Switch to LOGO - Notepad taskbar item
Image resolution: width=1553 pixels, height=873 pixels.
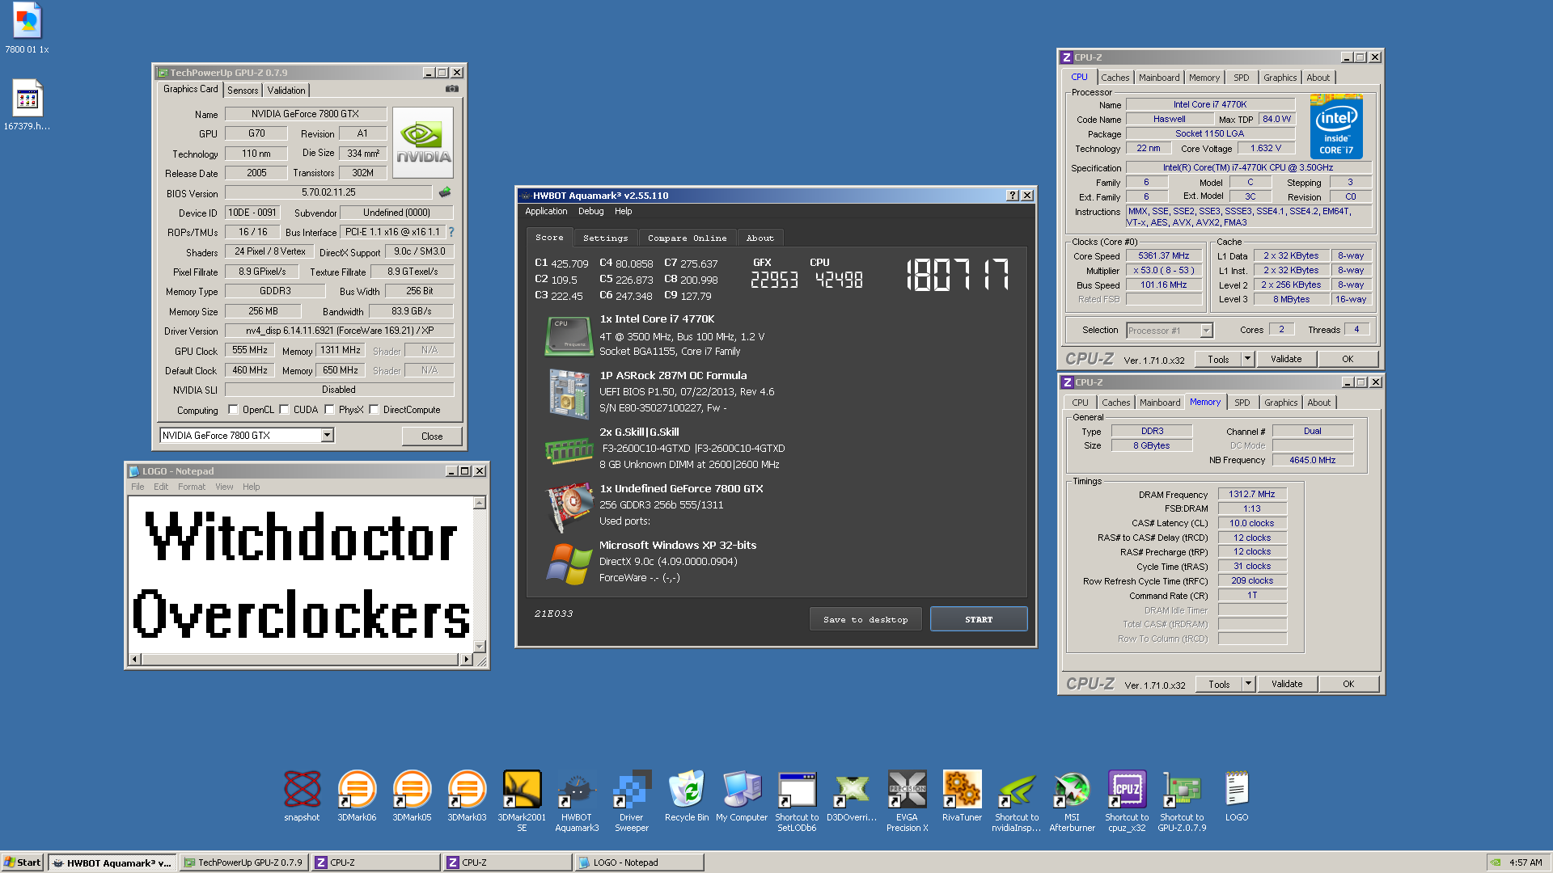639,862
